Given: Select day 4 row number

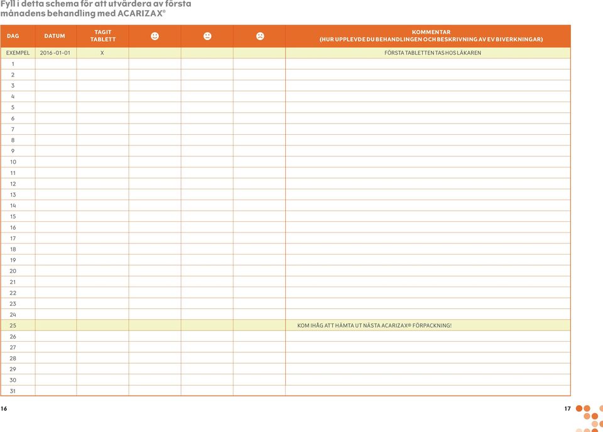Looking at the screenshot, I should [13, 97].
